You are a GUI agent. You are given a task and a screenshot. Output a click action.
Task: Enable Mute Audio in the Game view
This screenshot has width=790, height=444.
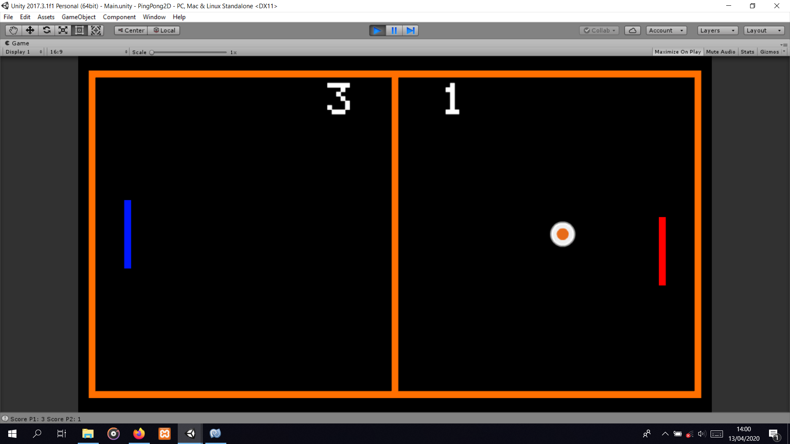(x=720, y=51)
